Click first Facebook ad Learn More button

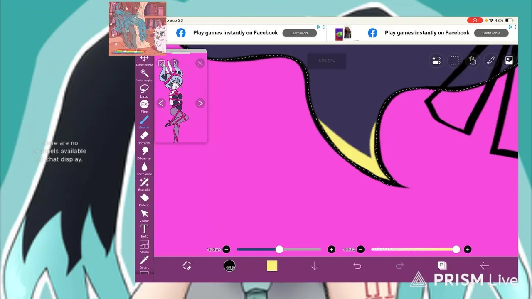point(299,33)
